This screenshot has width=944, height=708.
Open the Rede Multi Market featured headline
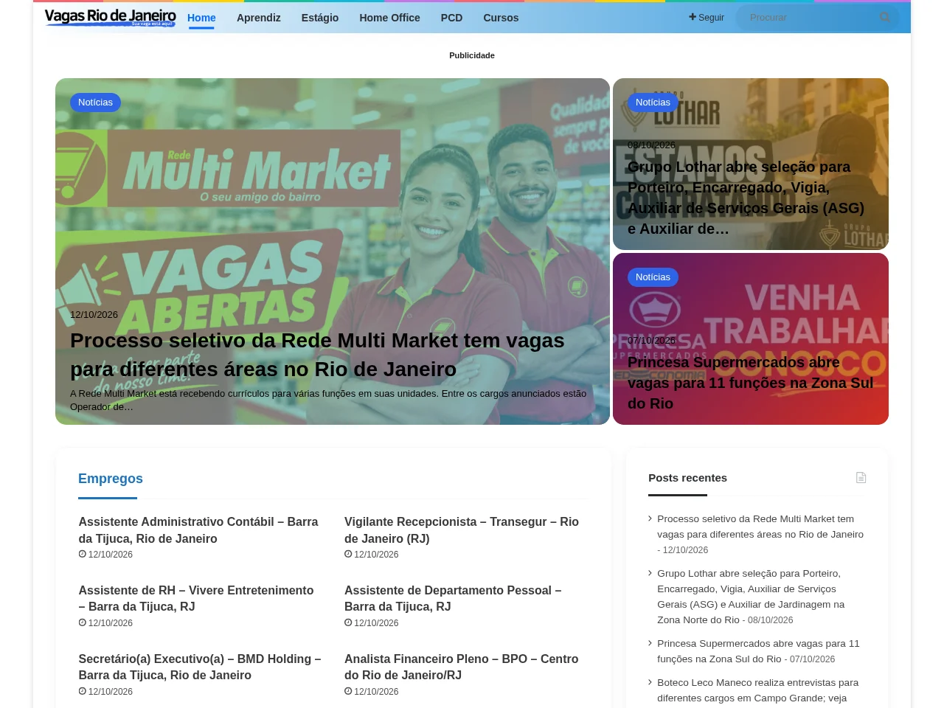pyautogui.click(x=317, y=355)
